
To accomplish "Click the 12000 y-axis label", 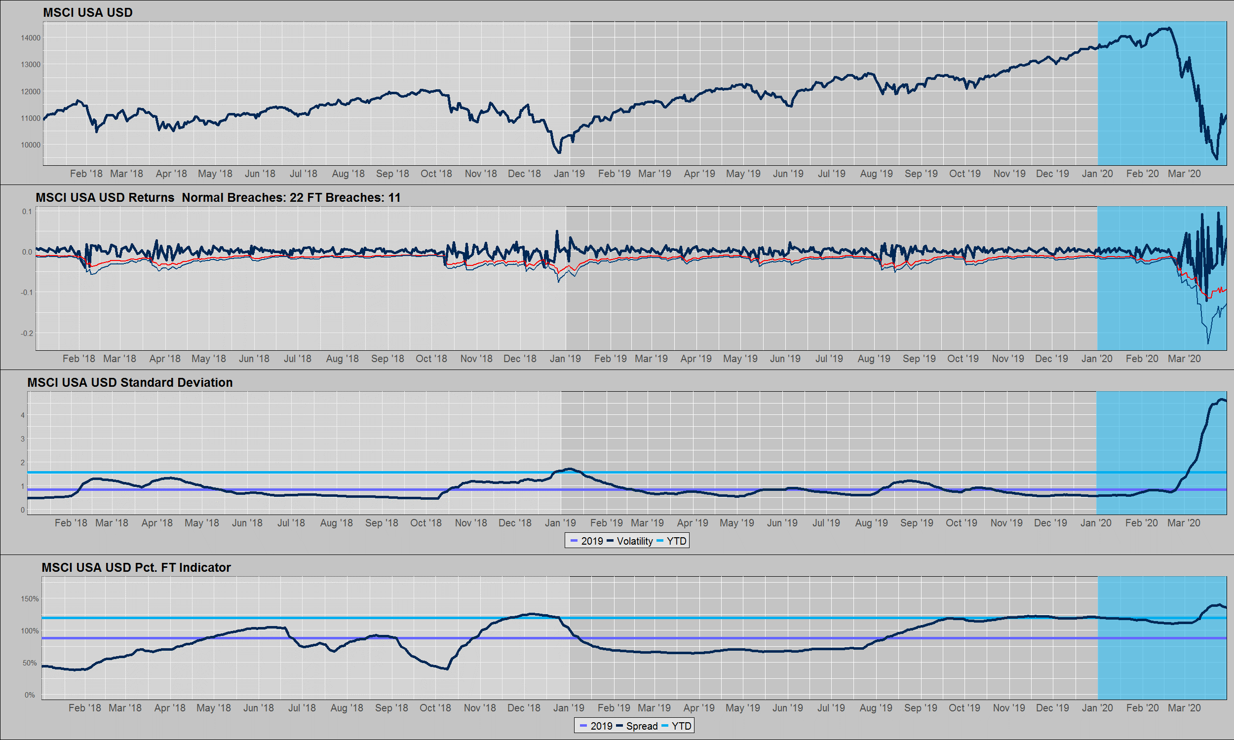I will pyautogui.click(x=31, y=92).
